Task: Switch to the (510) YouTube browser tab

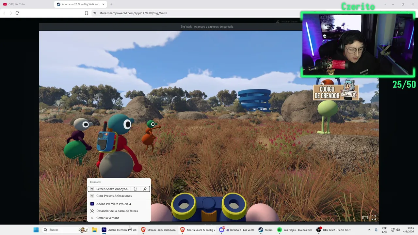Action: pyautogui.click(x=27, y=4)
